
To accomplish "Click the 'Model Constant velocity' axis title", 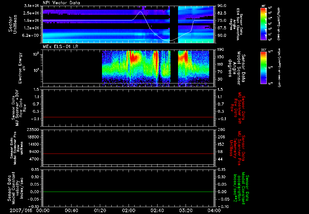I will click(15, 188).
